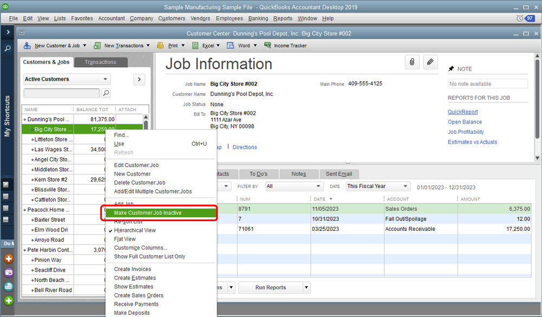This screenshot has height=317, width=542.
Task: Open the This Fiscal Year date dropdown
Action: pos(378,186)
